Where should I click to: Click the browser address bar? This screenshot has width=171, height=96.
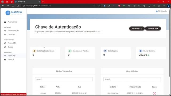(x=59, y=6)
